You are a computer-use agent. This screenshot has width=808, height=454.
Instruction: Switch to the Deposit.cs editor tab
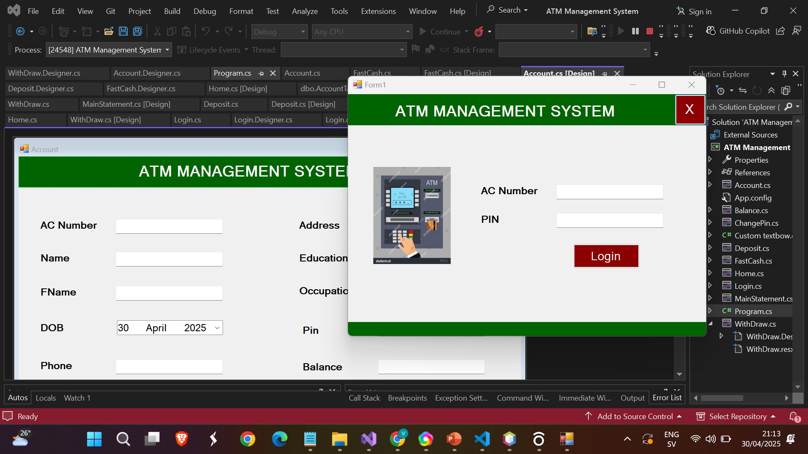(222, 104)
